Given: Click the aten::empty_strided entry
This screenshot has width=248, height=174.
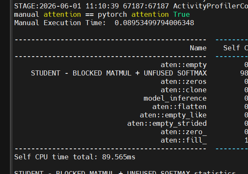Looking at the screenshot, I should pyautogui.click(x=167, y=124).
